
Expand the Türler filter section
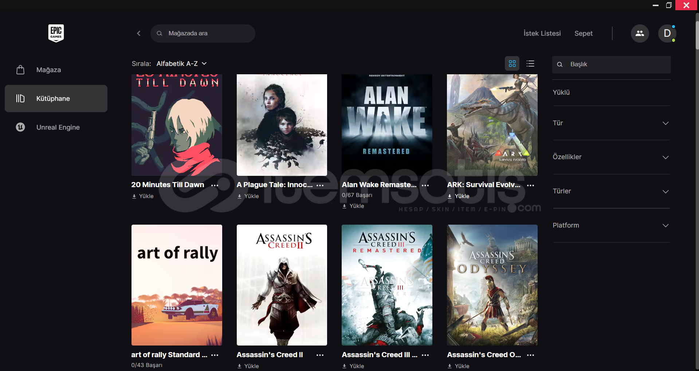point(611,191)
